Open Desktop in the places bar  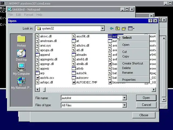(21, 55)
